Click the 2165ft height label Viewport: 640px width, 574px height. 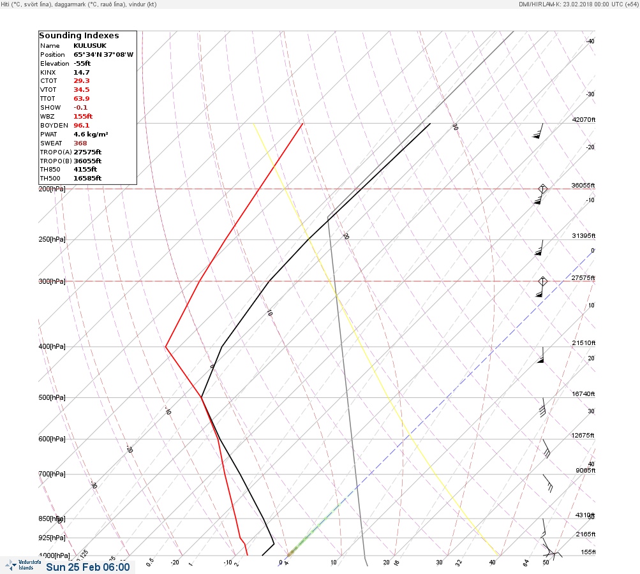pyautogui.click(x=585, y=534)
